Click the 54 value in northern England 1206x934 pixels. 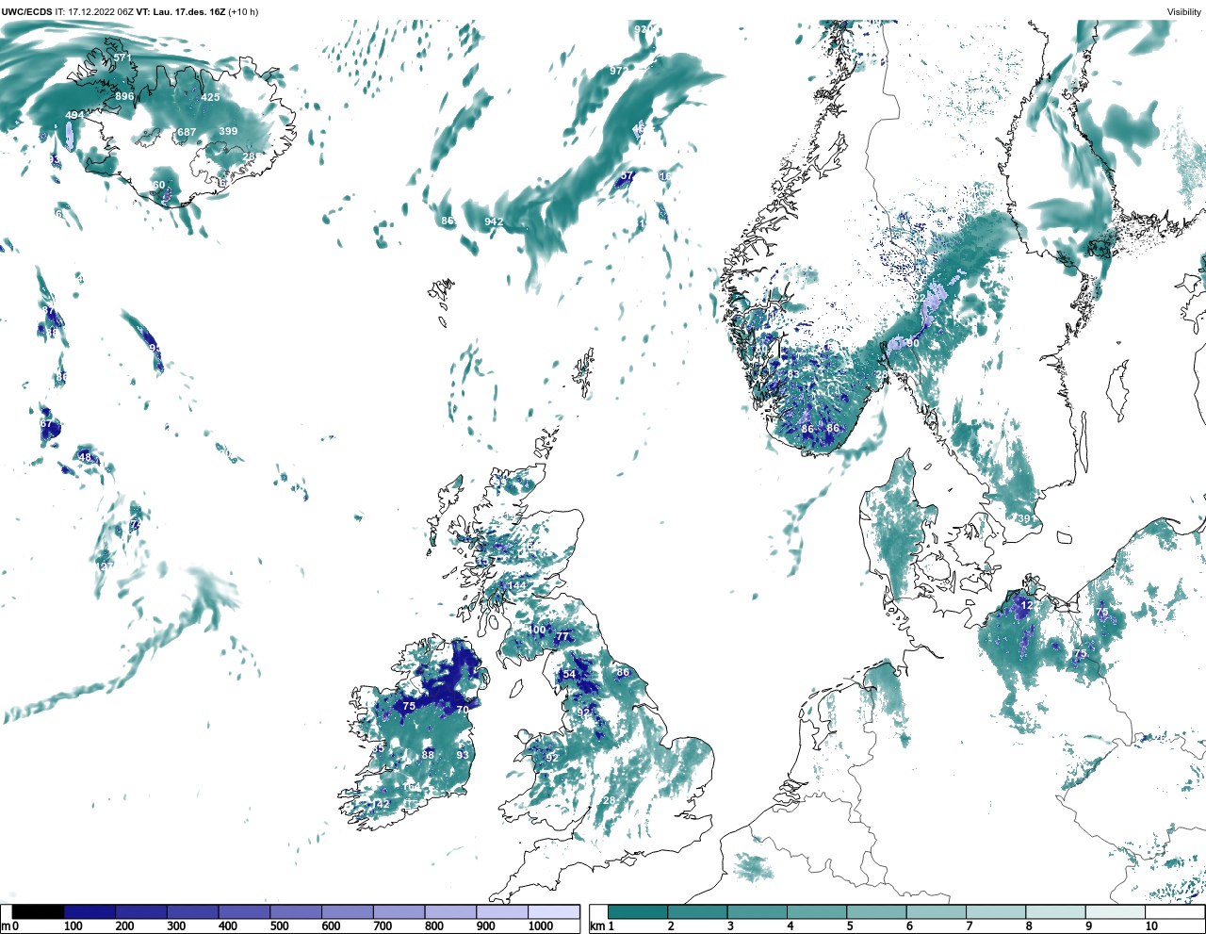(569, 675)
